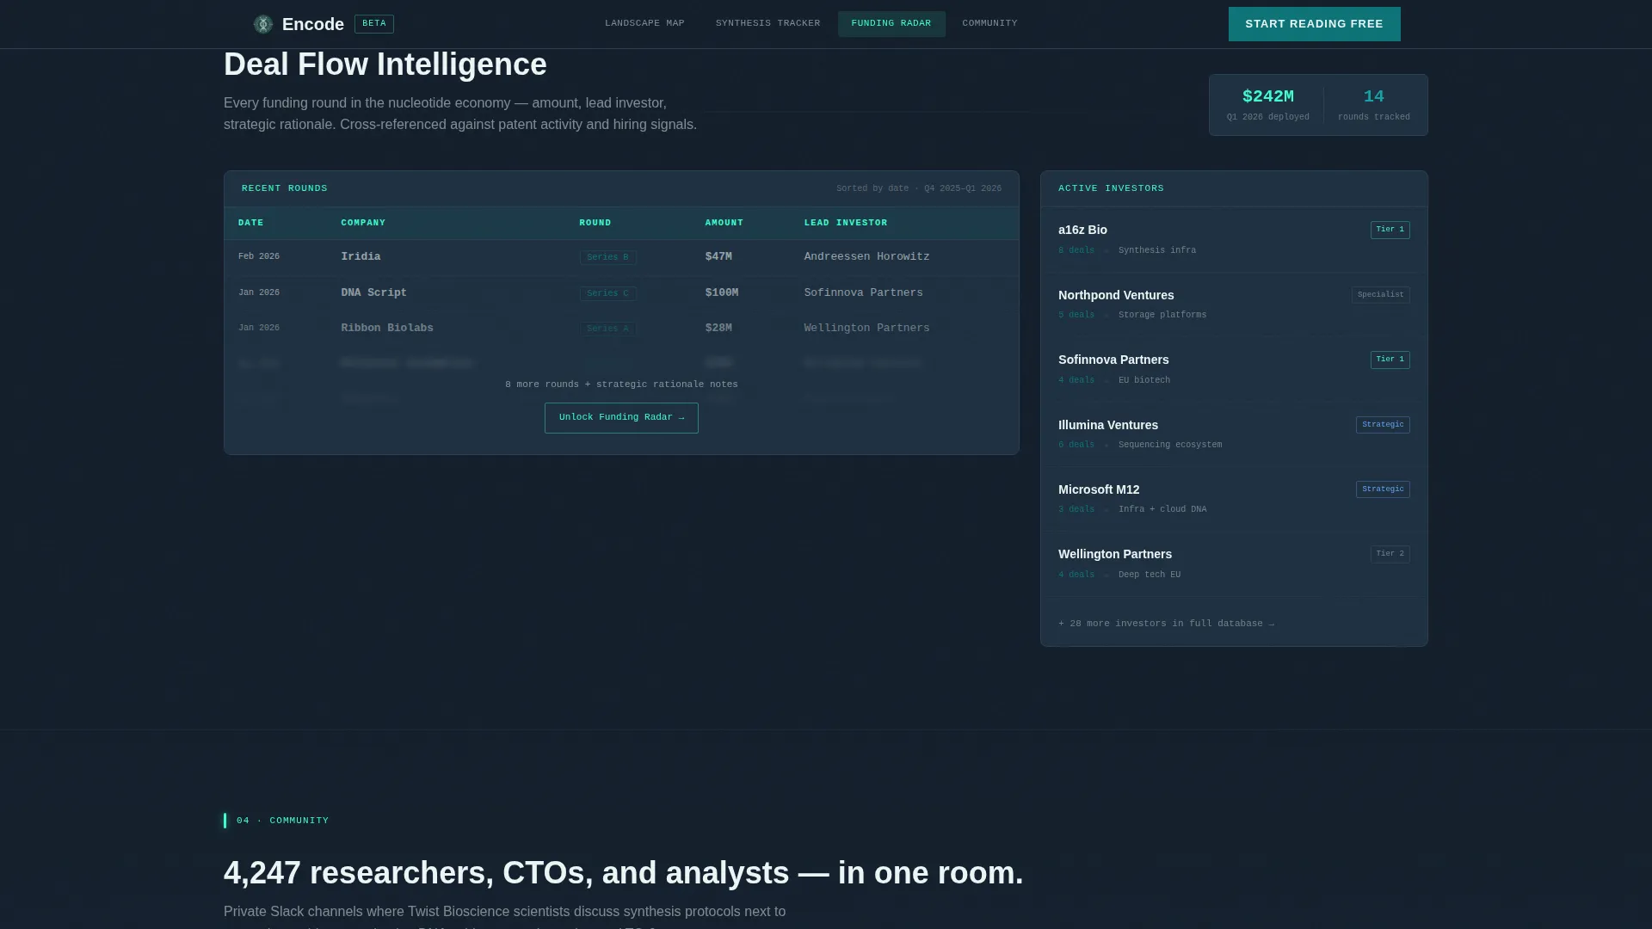Open the a16z Bio investor entry
Screen dimensions: 1652x929
point(1234,240)
